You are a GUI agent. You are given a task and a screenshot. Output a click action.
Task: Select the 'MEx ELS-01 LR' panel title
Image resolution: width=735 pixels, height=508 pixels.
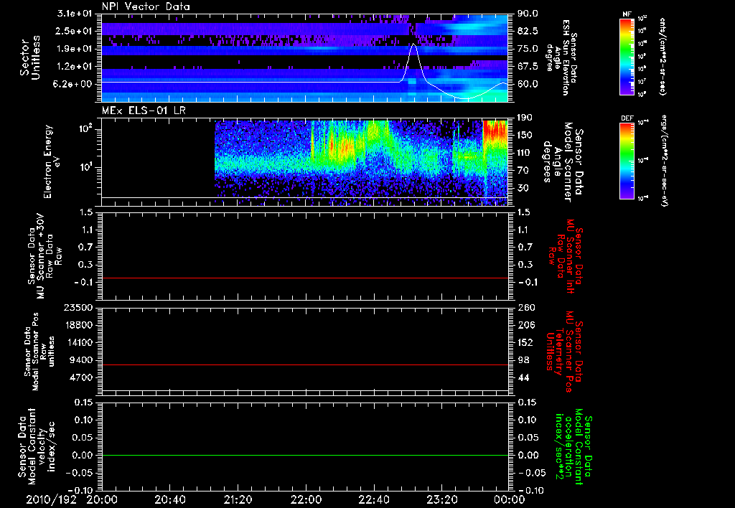(144, 110)
